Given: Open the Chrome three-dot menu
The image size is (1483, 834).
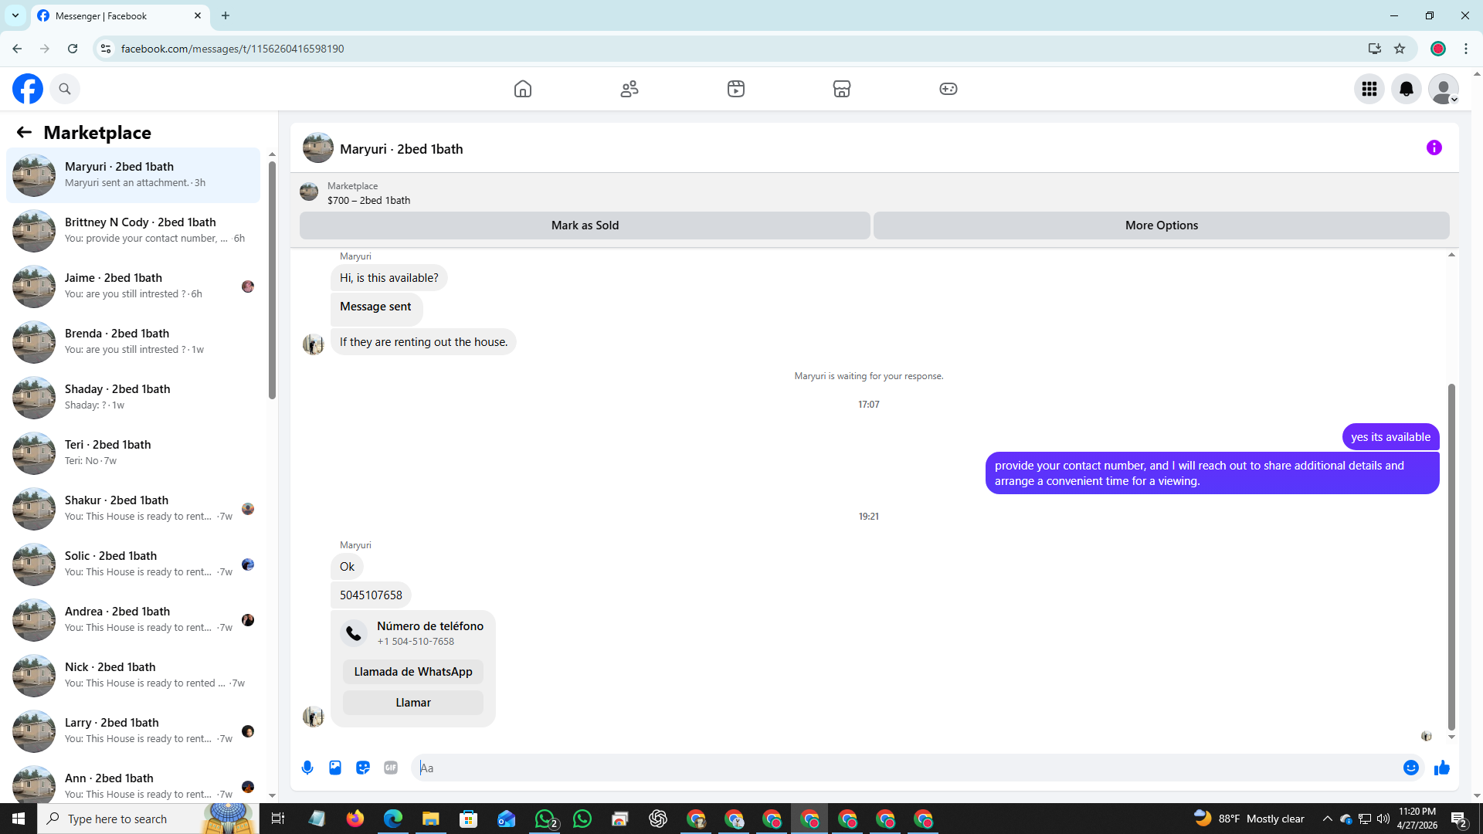Looking at the screenshot, I should [1466, 49].
